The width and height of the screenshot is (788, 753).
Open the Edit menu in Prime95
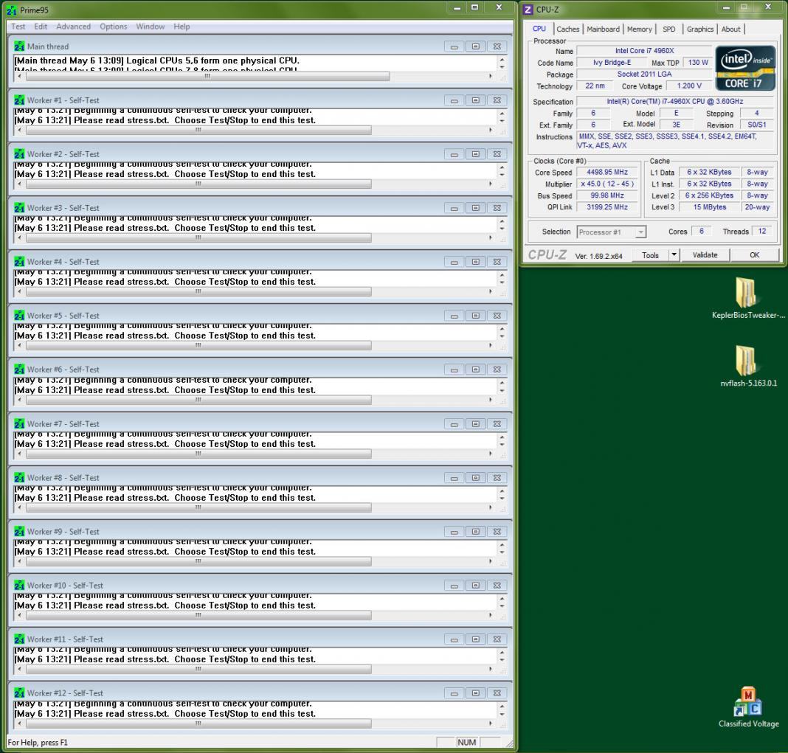pos(41,27)
